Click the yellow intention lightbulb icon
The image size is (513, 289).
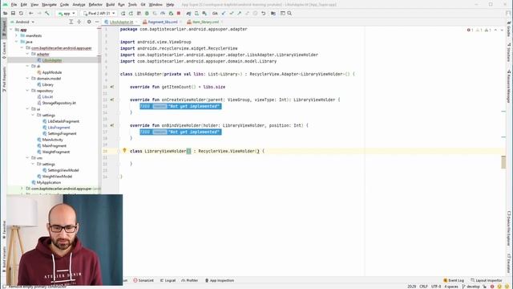point(124,151)
